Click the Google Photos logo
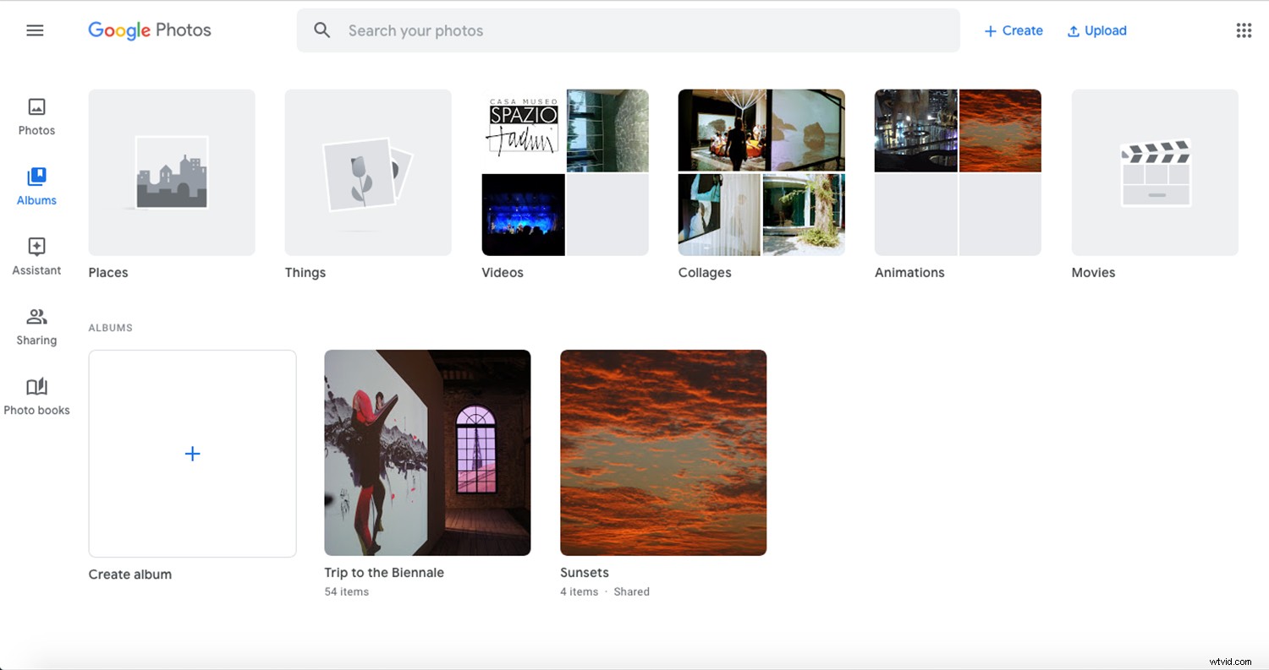 pos(149,30)
